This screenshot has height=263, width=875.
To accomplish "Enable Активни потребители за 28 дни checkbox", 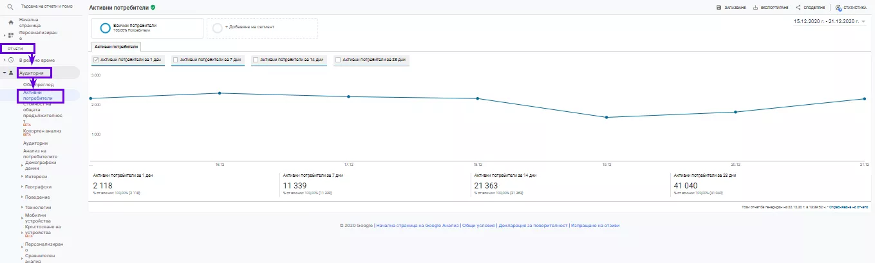I will tap(339, 60).
